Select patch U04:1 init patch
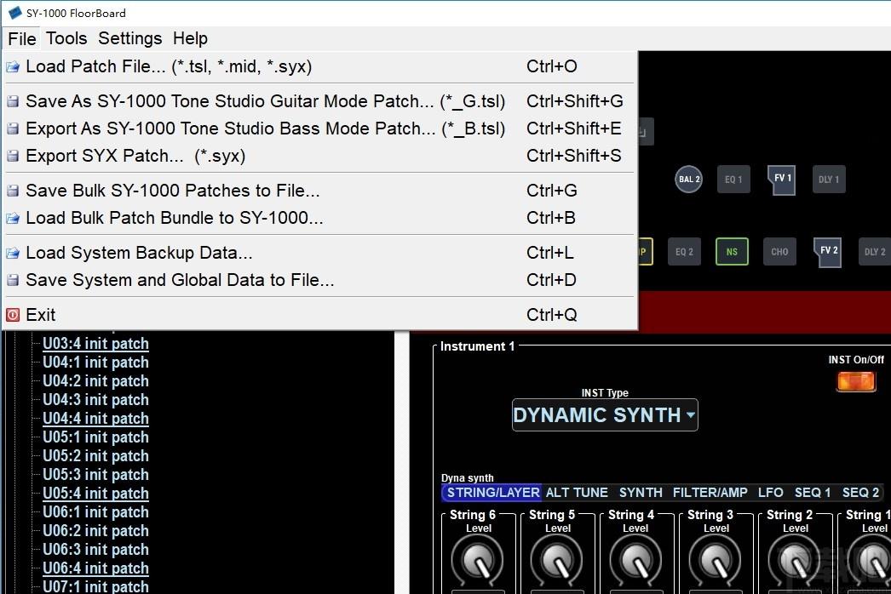This screenshot has width=891, height=594. pyautogui.click(x=95, y=363)
